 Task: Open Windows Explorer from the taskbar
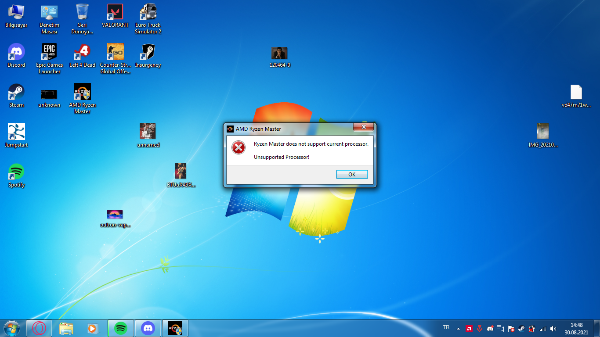click(66, 328)
